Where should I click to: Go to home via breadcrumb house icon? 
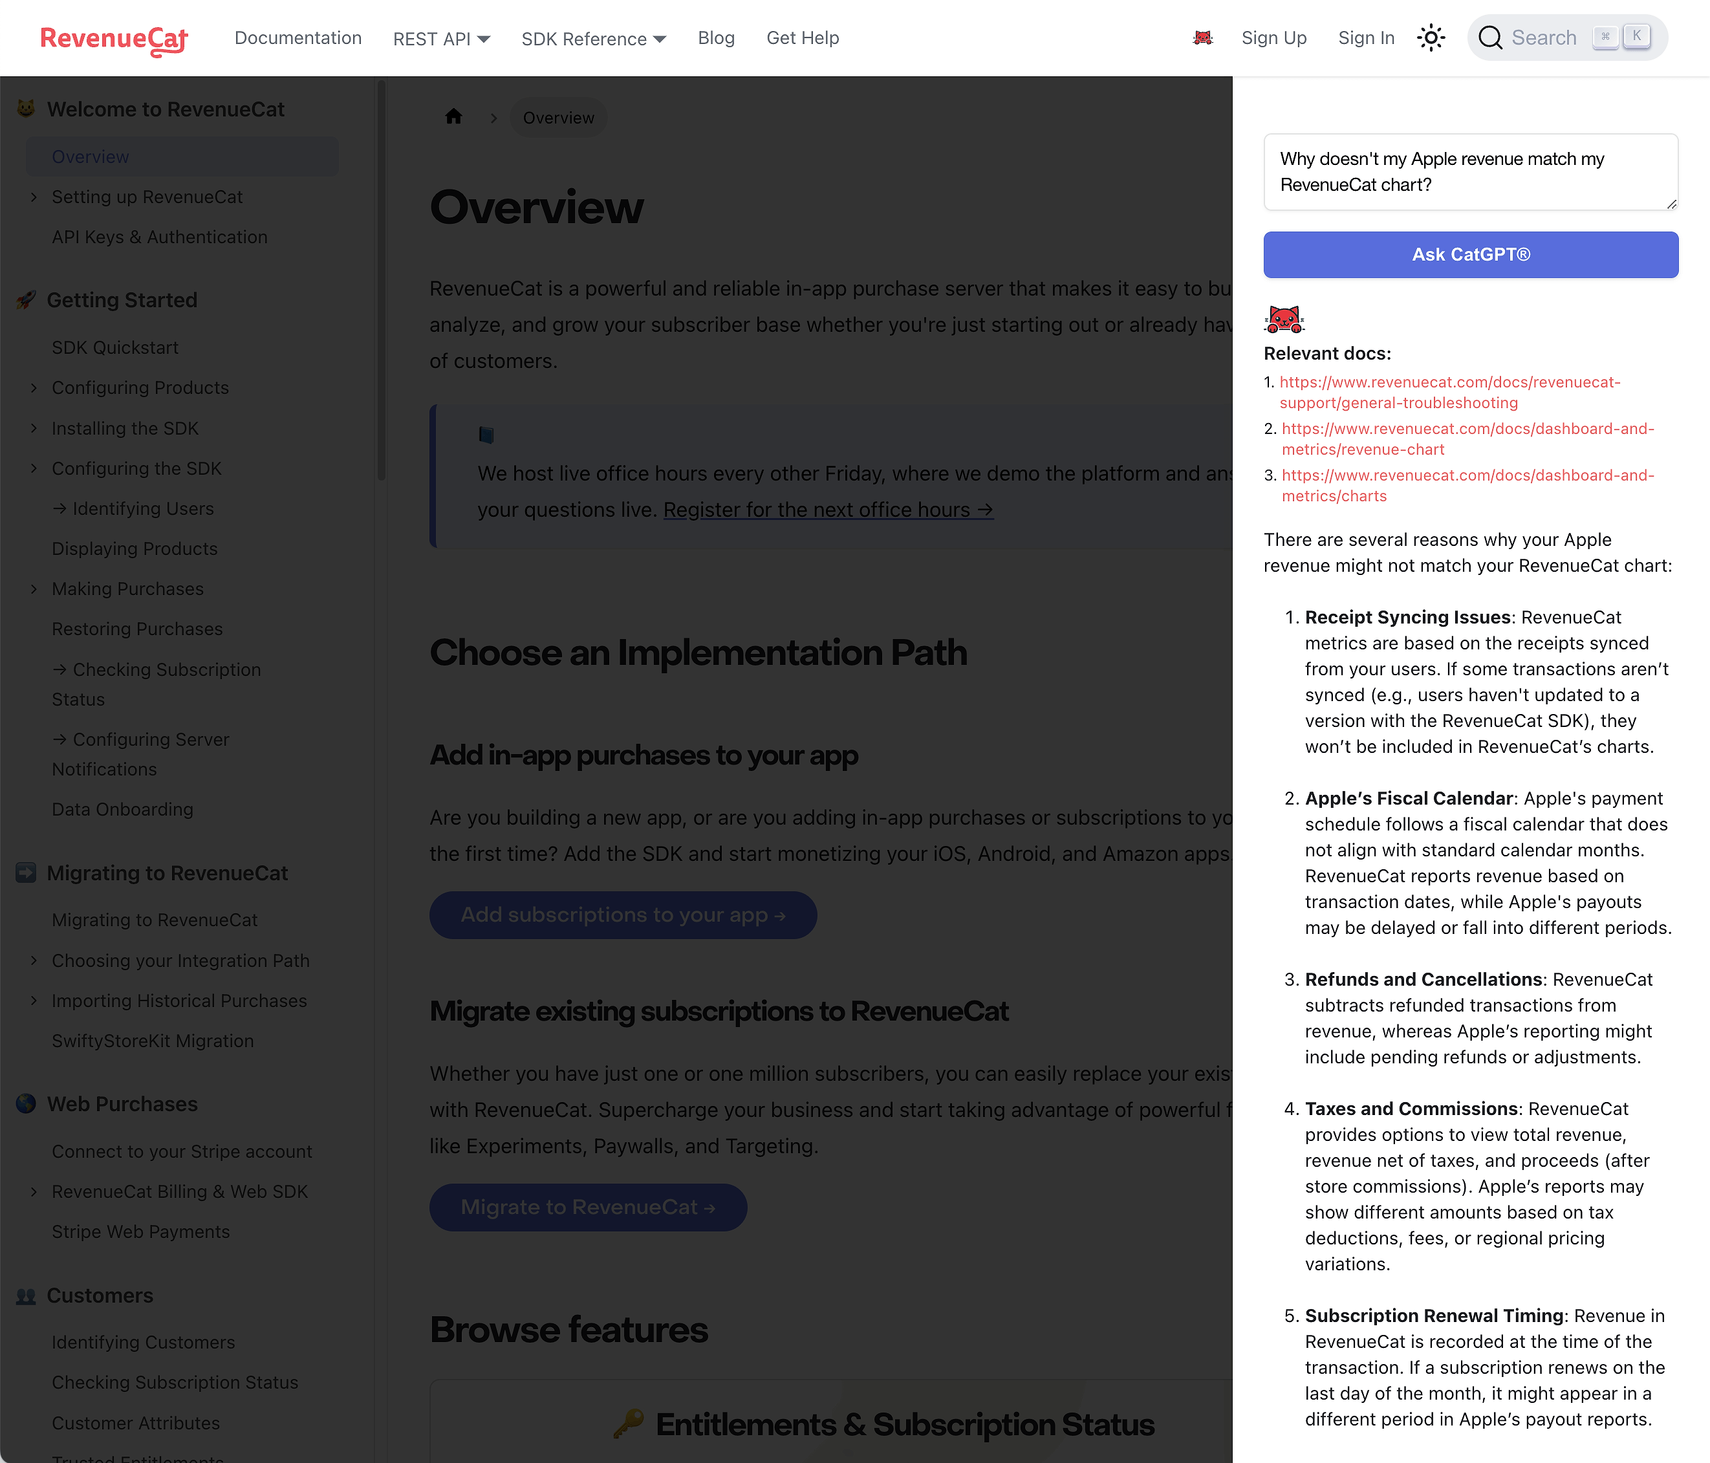click(453, 117)
